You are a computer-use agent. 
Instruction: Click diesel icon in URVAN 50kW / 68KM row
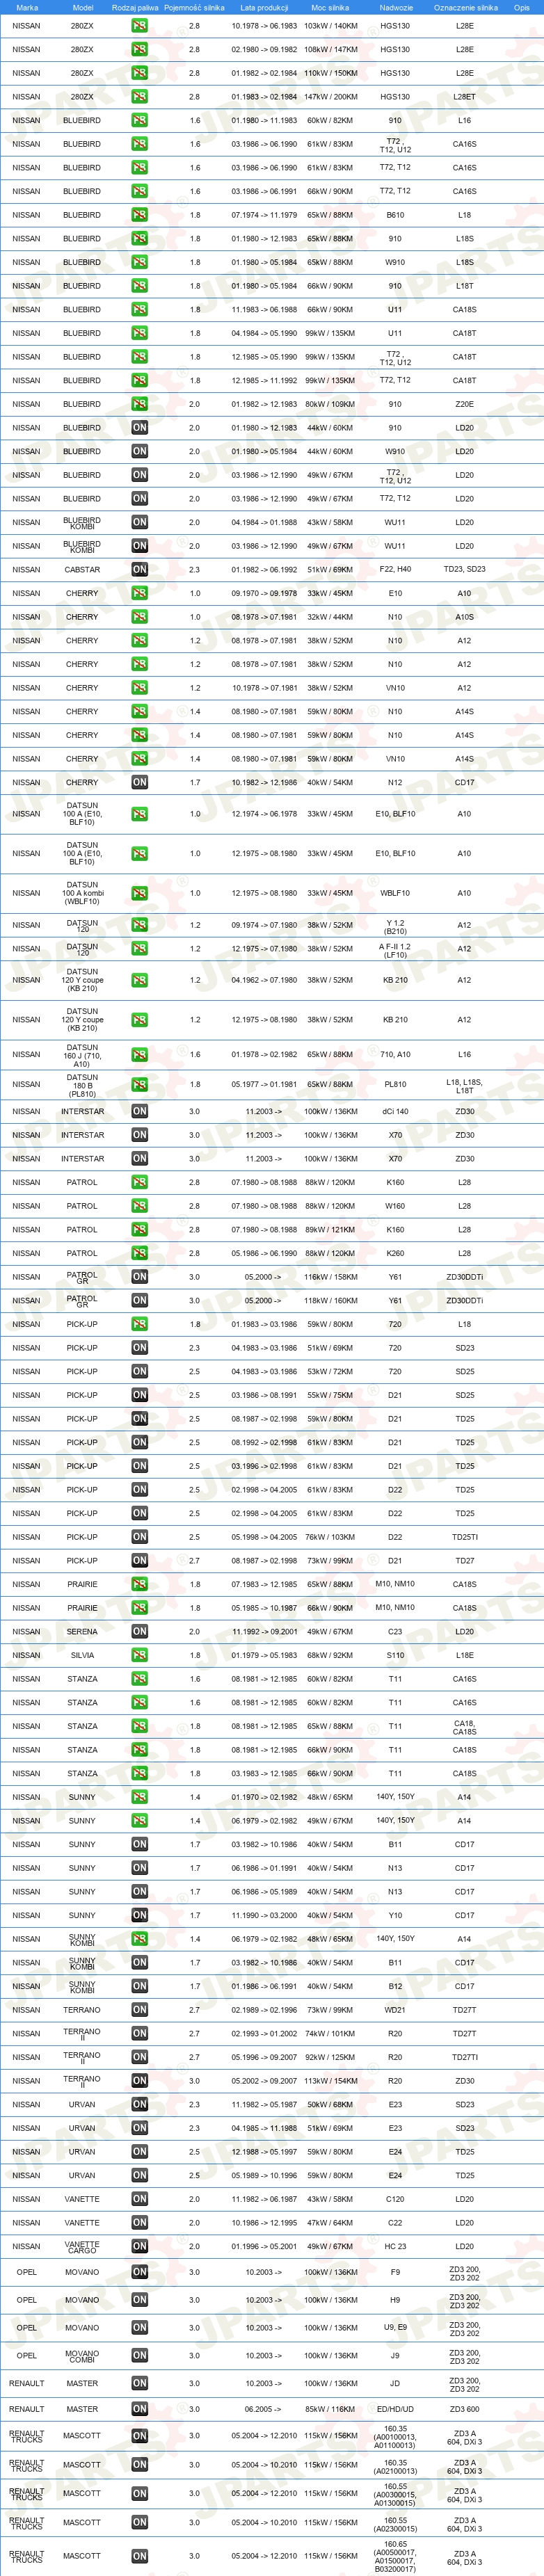139,2104
